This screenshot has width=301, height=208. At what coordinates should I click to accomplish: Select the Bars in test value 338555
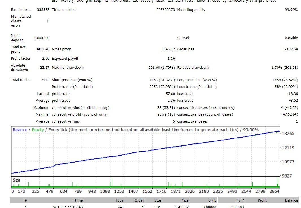point(43,10)
